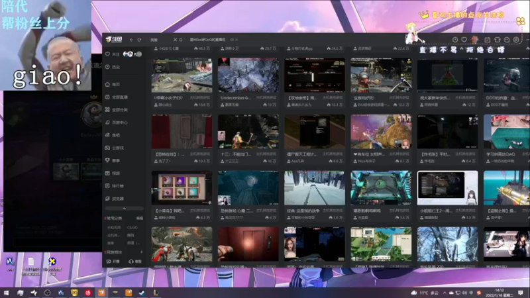Open the settings gear icon in the top bar
This screenshot has height=298, width=530.
click(x=516, y=40)
